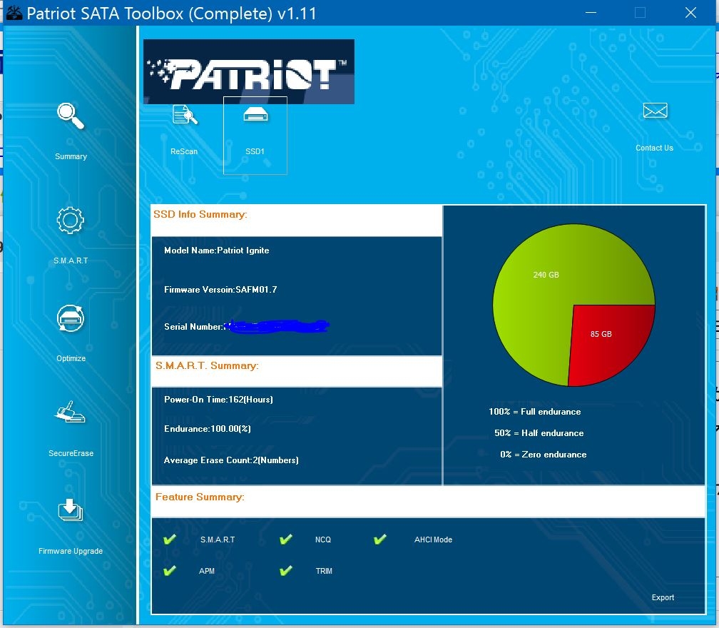Select the Optimize drive icon
This screenshot has height=628, width=719.
click(70, 318)
